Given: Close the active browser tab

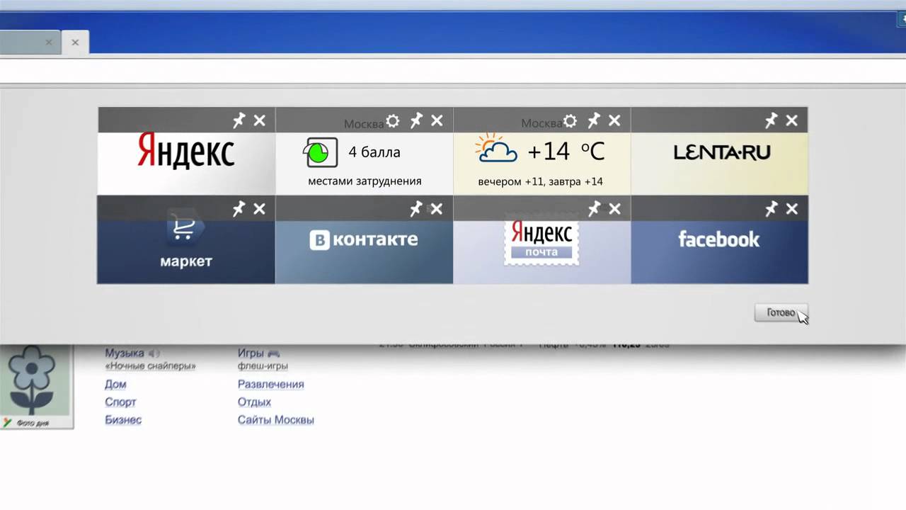Looking at the screenshot, I should click(x=75, y=42).
